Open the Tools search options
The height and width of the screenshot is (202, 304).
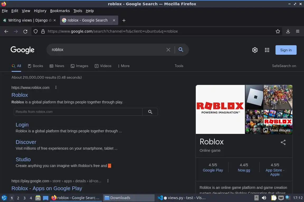(179, 66)
